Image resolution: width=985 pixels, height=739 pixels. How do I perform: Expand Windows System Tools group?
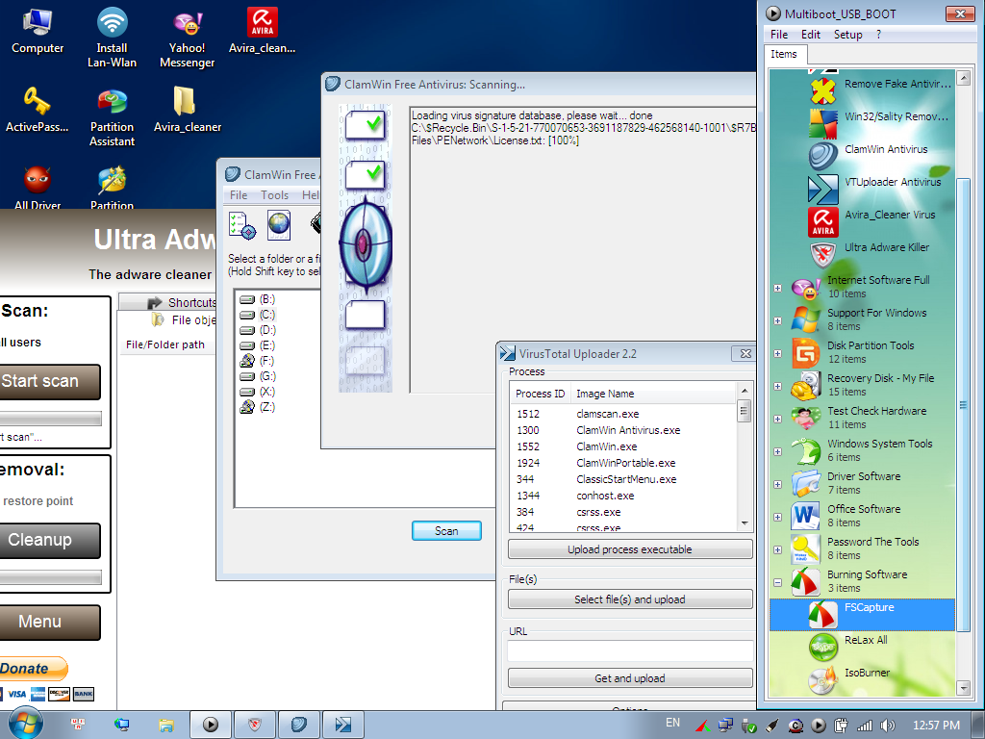(x=777, y=452)
